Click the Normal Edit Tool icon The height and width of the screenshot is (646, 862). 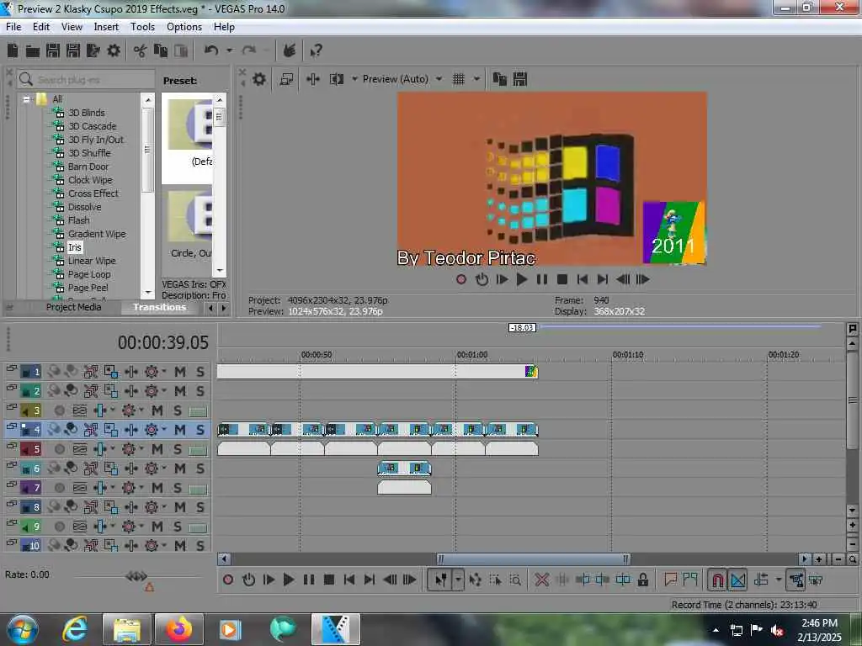click(x=441, y=580)
